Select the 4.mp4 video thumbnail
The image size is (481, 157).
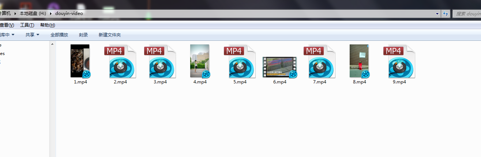pyautogui.click(x=200, y=61)
